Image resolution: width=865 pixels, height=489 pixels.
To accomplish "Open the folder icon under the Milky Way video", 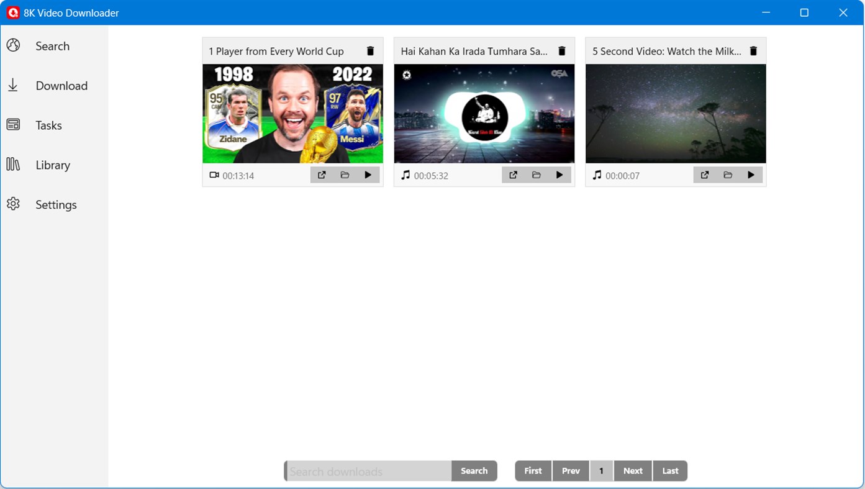I will coord(727,175).
